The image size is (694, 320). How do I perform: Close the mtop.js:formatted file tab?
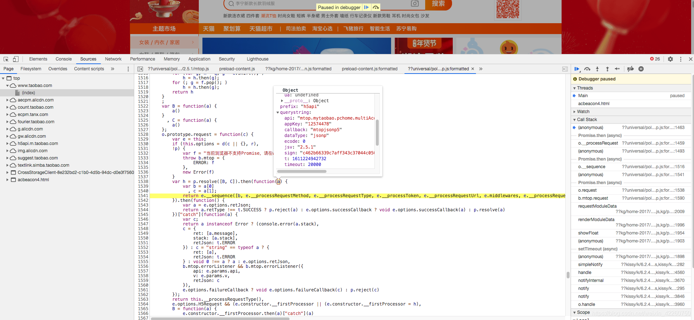(x=473, y=69)
